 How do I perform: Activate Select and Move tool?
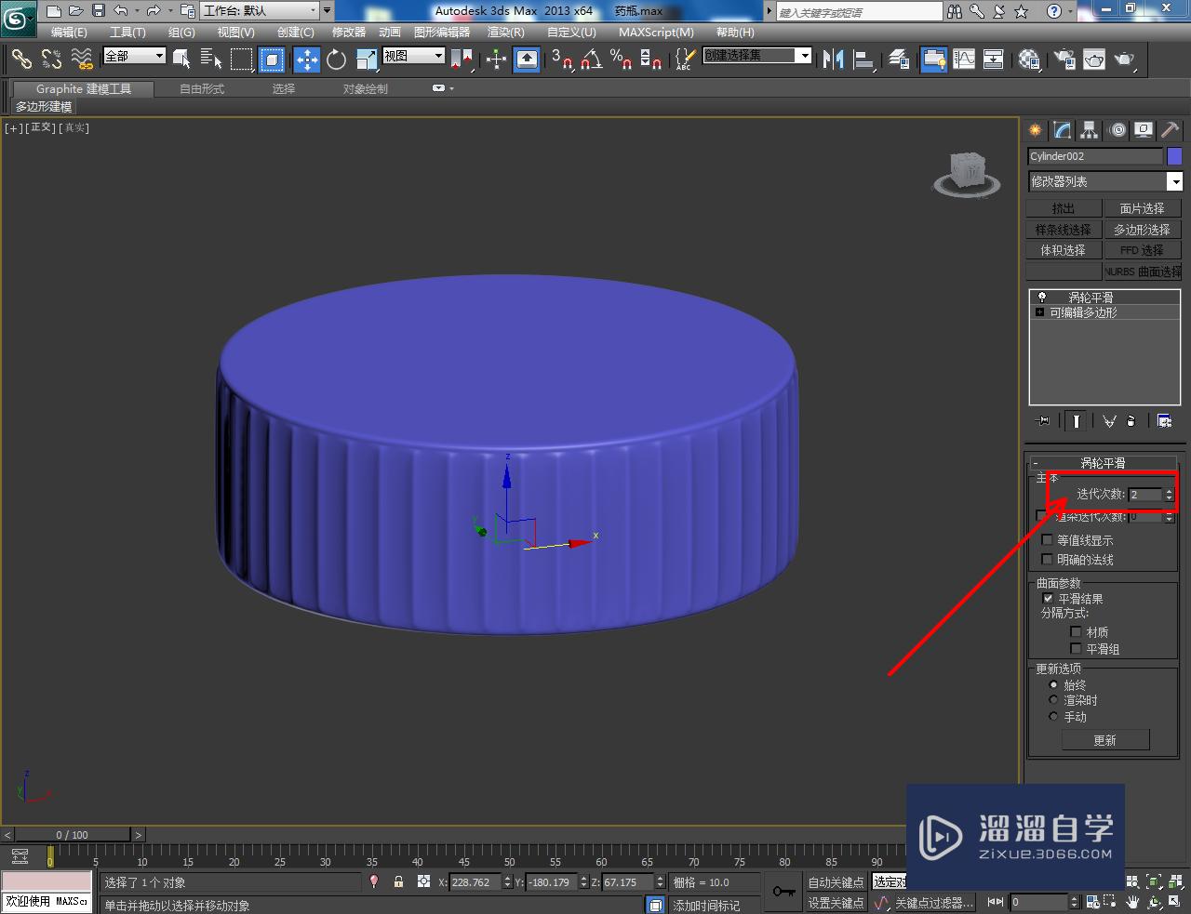pos(306,60)
